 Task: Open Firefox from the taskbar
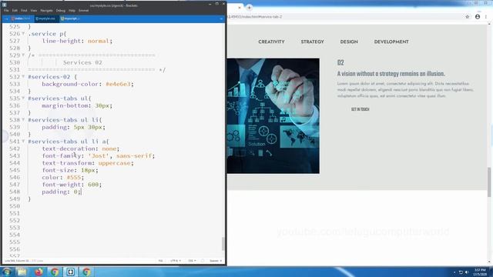(39, 272)
